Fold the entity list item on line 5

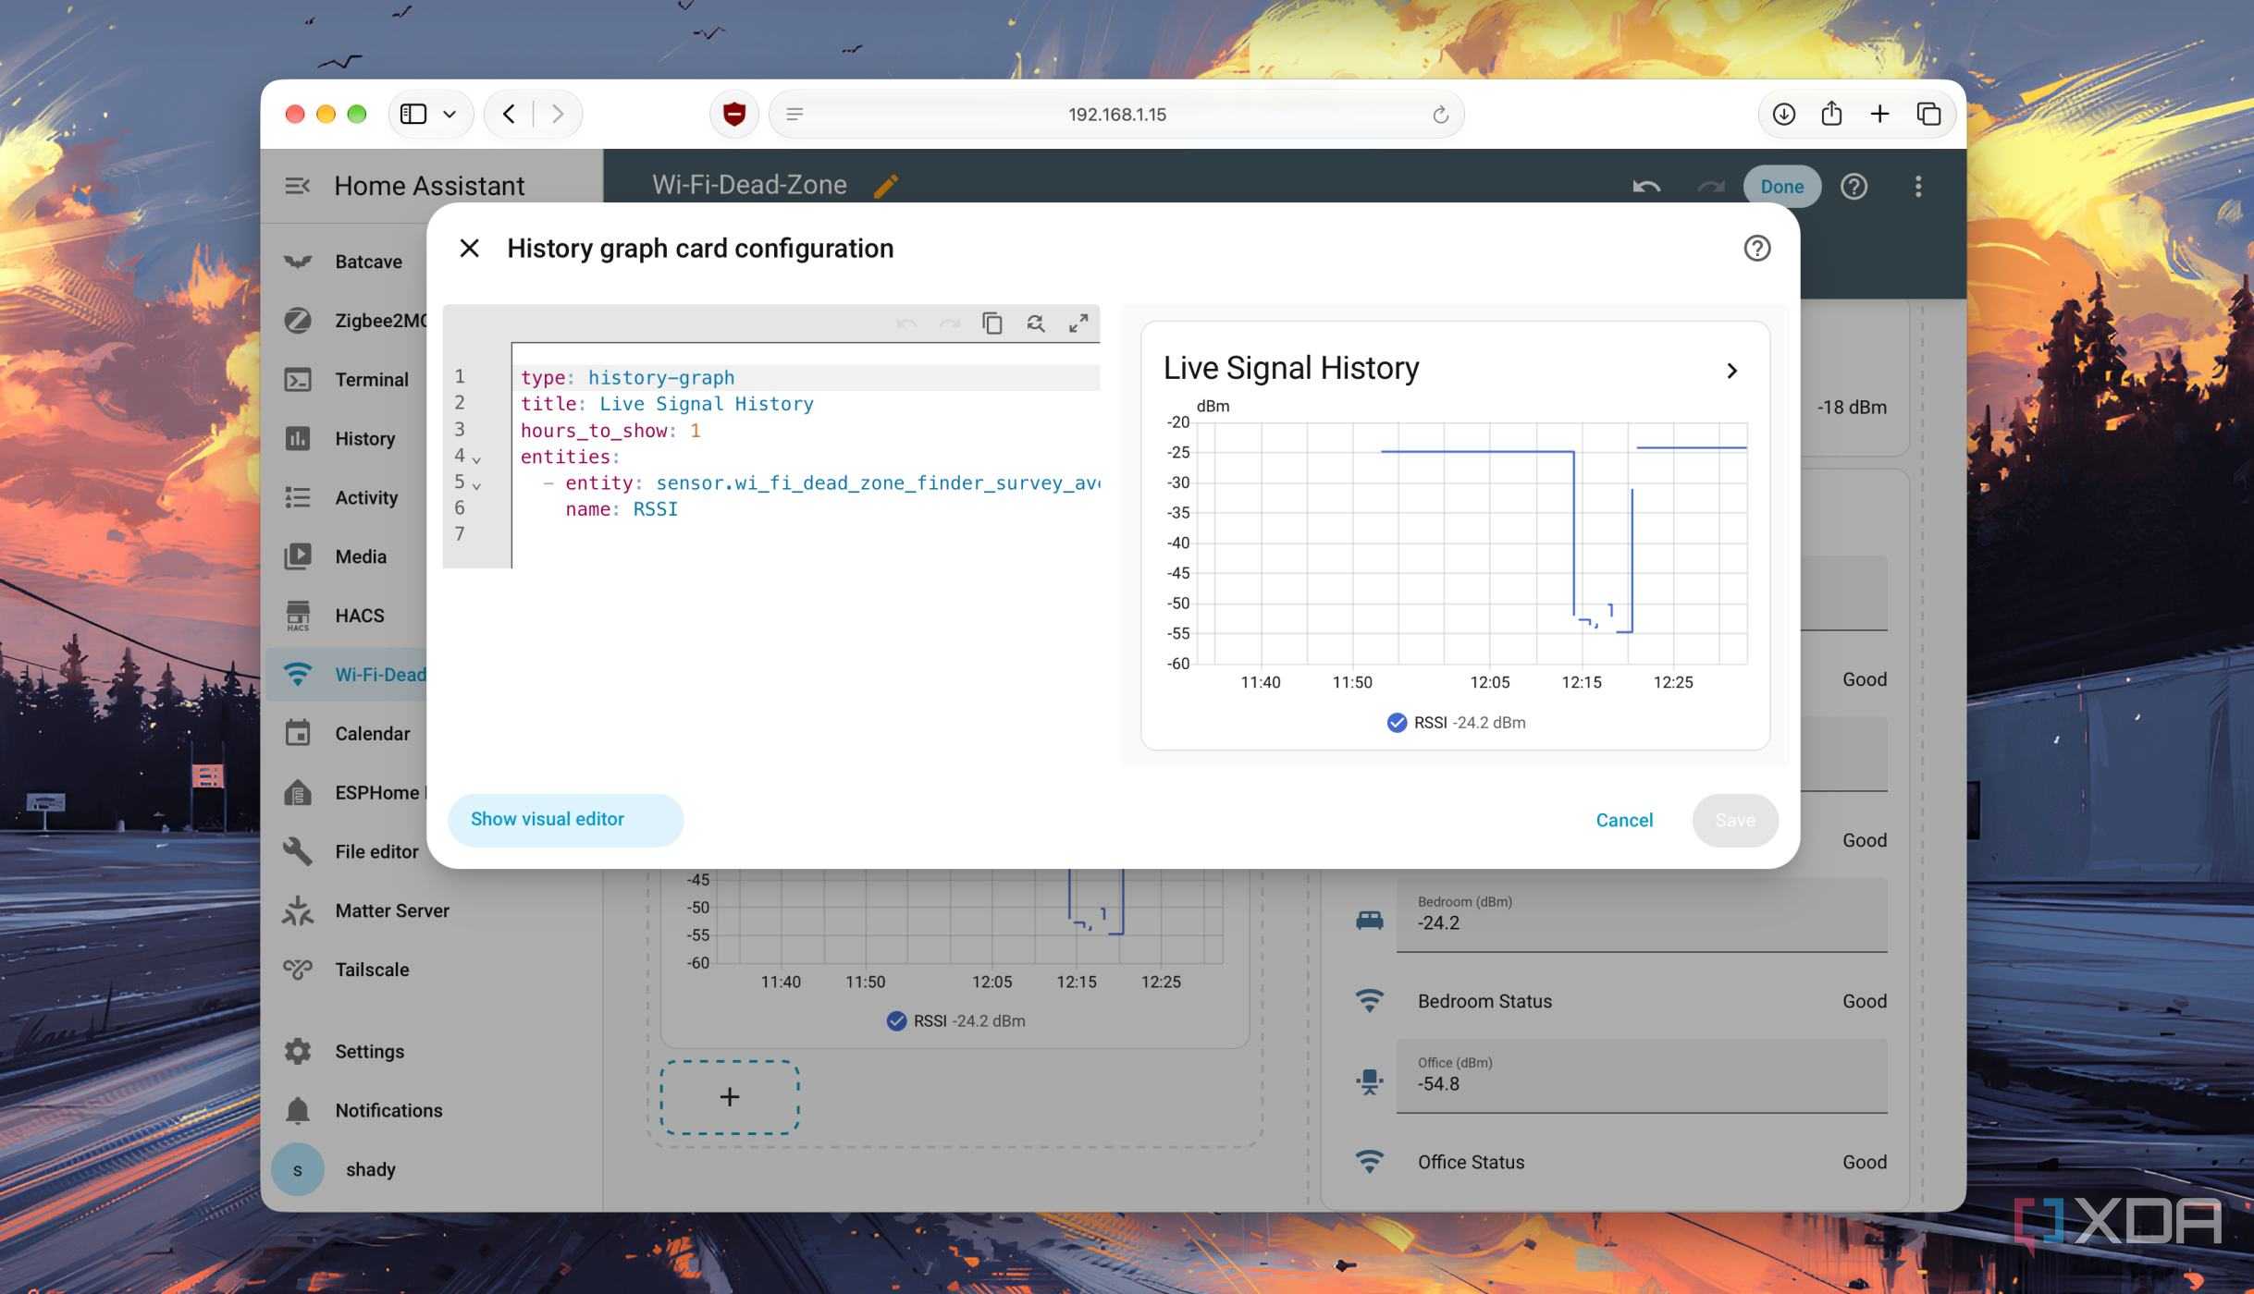(x=476, y=484)
